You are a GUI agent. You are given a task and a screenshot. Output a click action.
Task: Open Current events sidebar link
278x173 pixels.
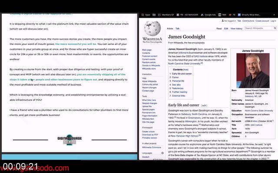click(x=149, y=59)
